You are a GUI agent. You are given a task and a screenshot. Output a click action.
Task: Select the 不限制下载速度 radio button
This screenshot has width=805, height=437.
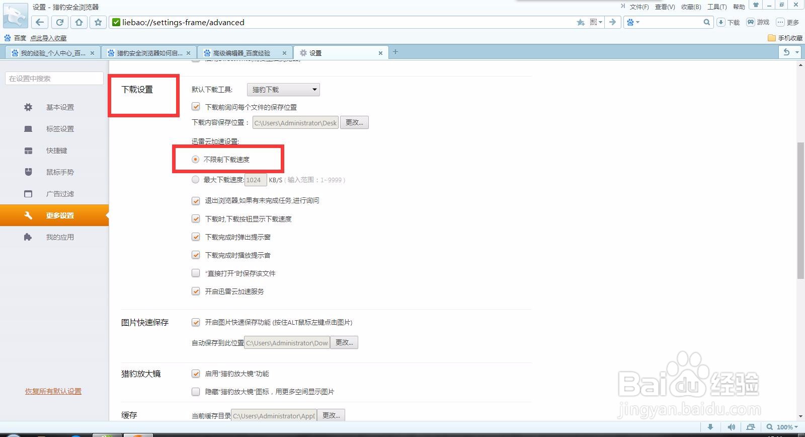coord(195,160)
